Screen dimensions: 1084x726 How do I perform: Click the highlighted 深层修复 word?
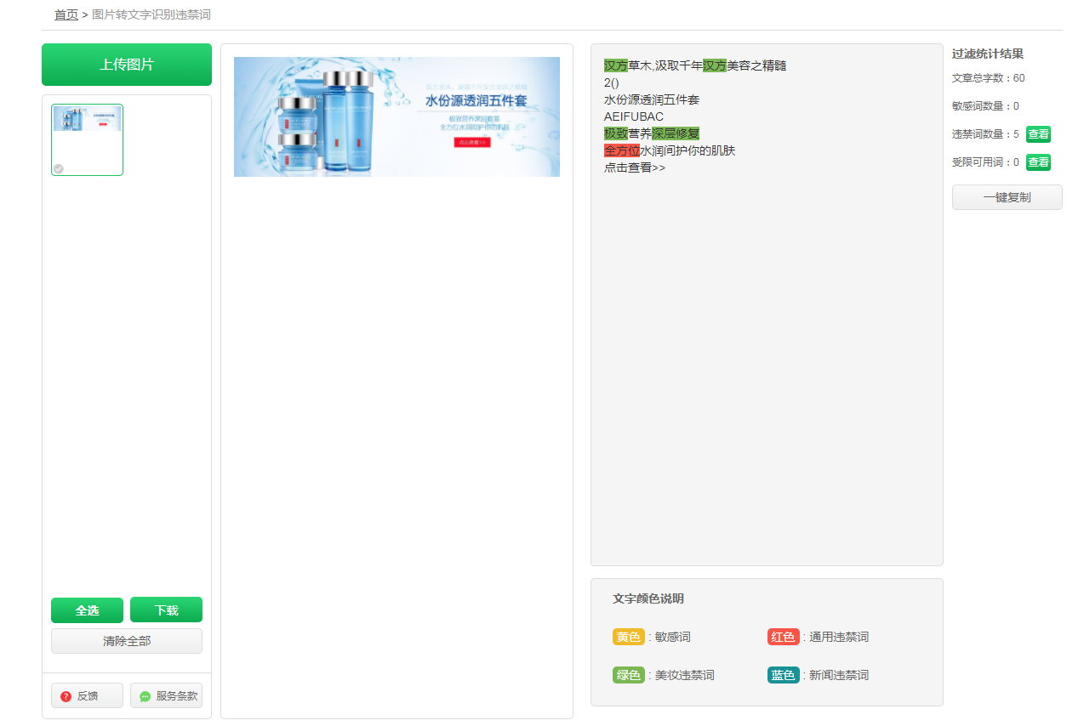(676, 133)
